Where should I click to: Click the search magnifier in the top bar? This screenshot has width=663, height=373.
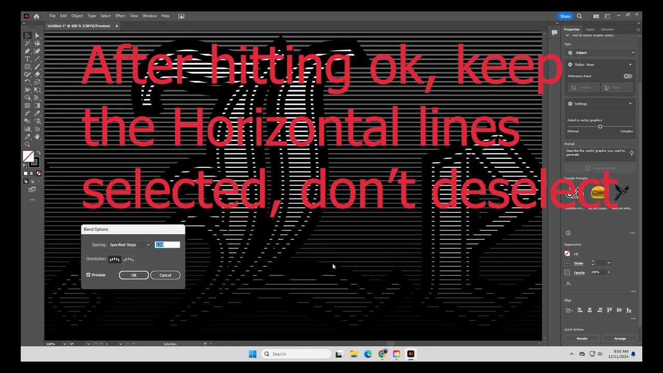580,16
